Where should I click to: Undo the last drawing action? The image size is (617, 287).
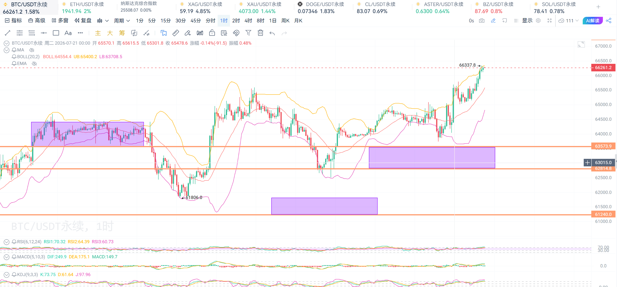272,33
